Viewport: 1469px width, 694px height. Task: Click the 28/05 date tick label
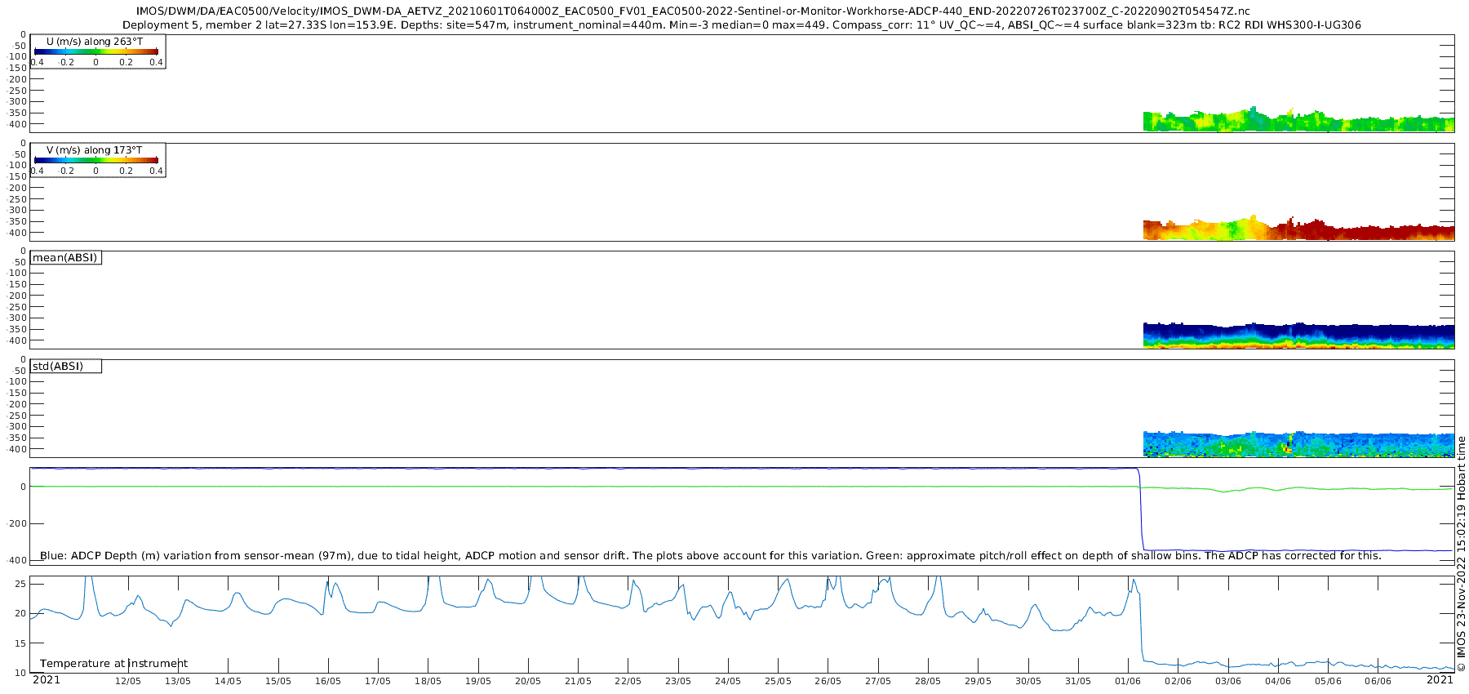click(928, 681)
